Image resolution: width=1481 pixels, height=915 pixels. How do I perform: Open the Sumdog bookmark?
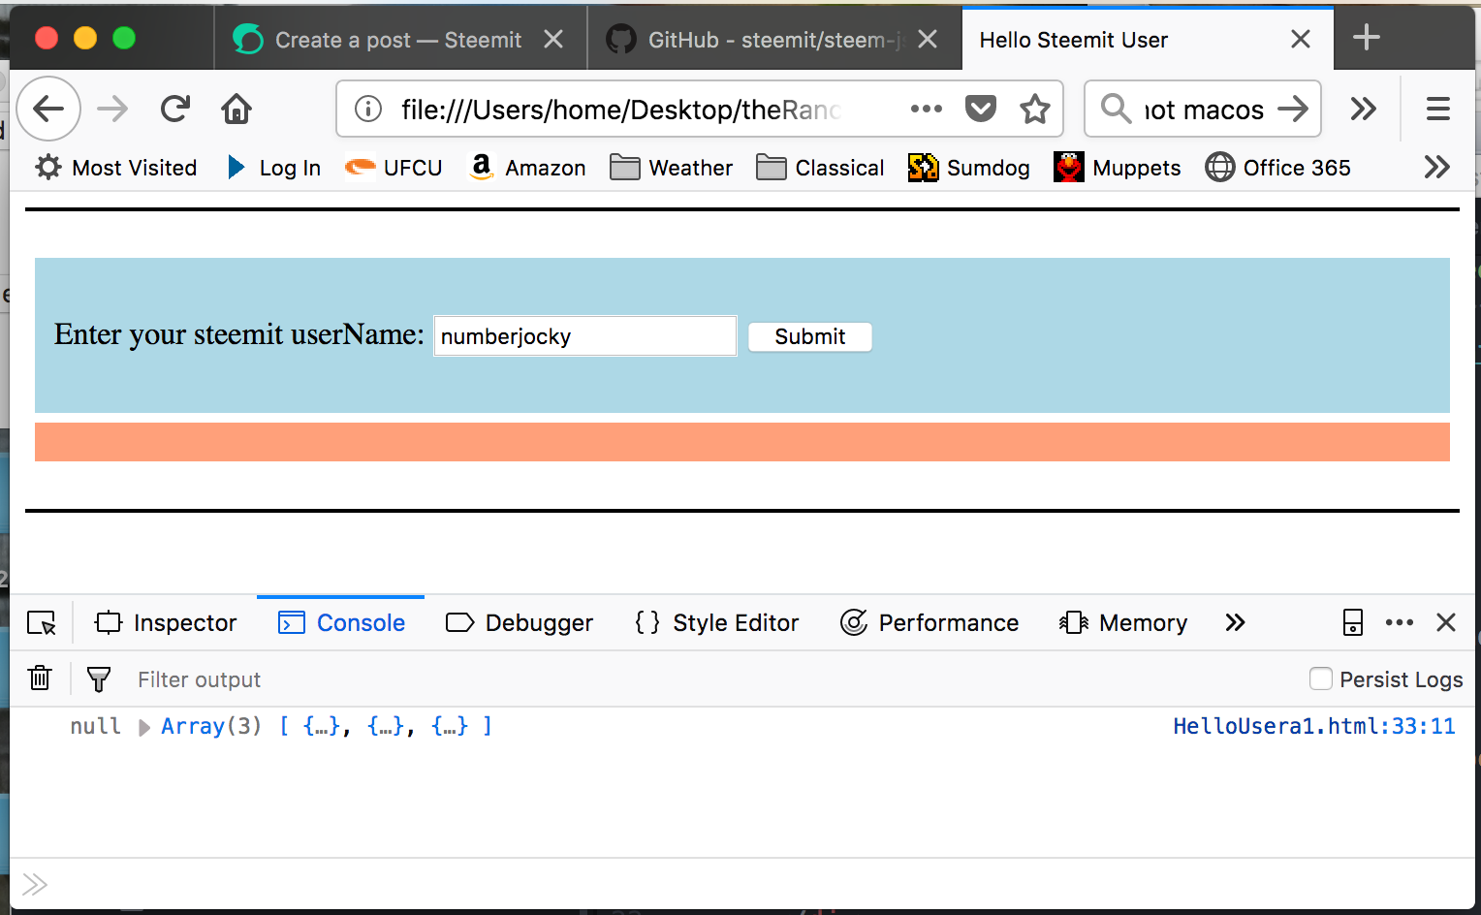968,168
